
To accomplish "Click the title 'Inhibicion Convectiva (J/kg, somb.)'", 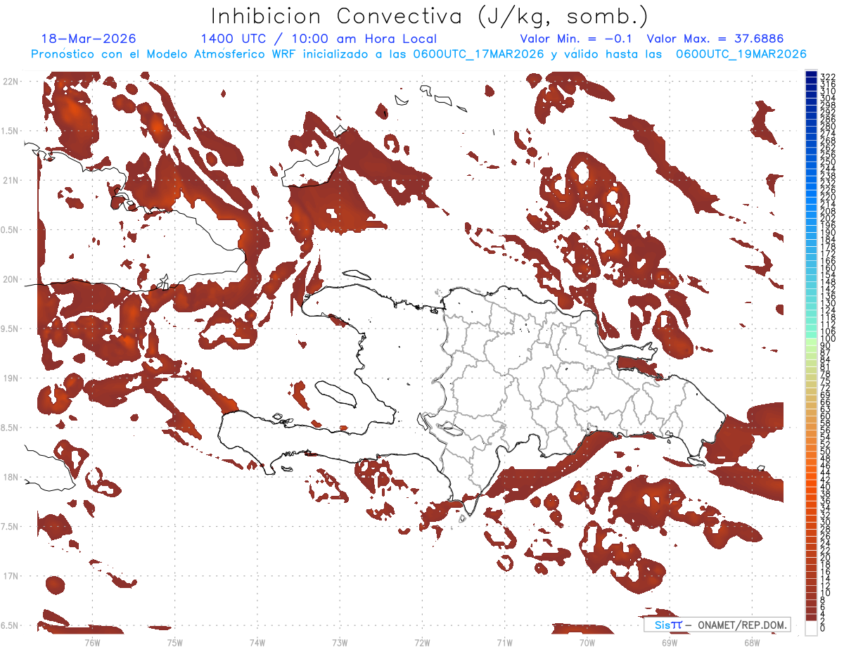I will (x=429, y=16).
